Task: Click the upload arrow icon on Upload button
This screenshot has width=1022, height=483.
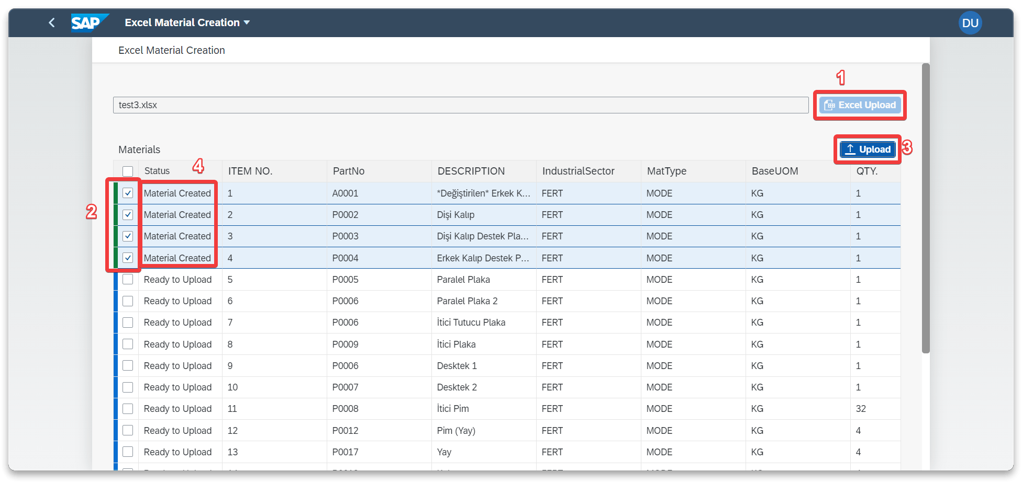Action: (x=850, y=149)
